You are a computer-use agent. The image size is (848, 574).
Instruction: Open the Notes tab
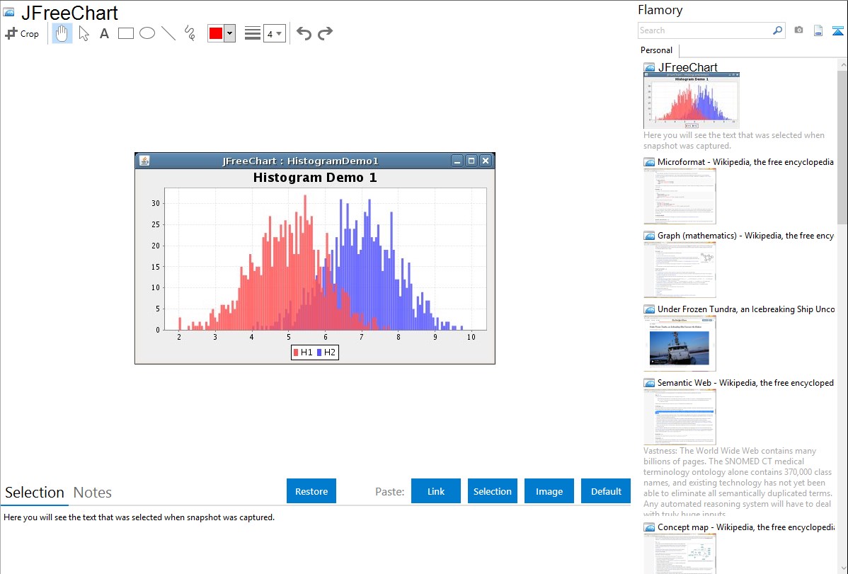93,493
